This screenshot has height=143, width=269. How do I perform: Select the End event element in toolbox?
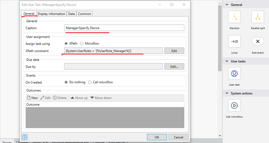point(258,41)
